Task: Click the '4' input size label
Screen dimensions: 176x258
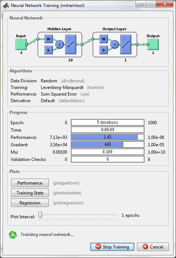Action: 21,53
